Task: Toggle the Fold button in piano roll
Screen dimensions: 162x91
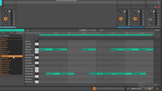Action: 28,30
